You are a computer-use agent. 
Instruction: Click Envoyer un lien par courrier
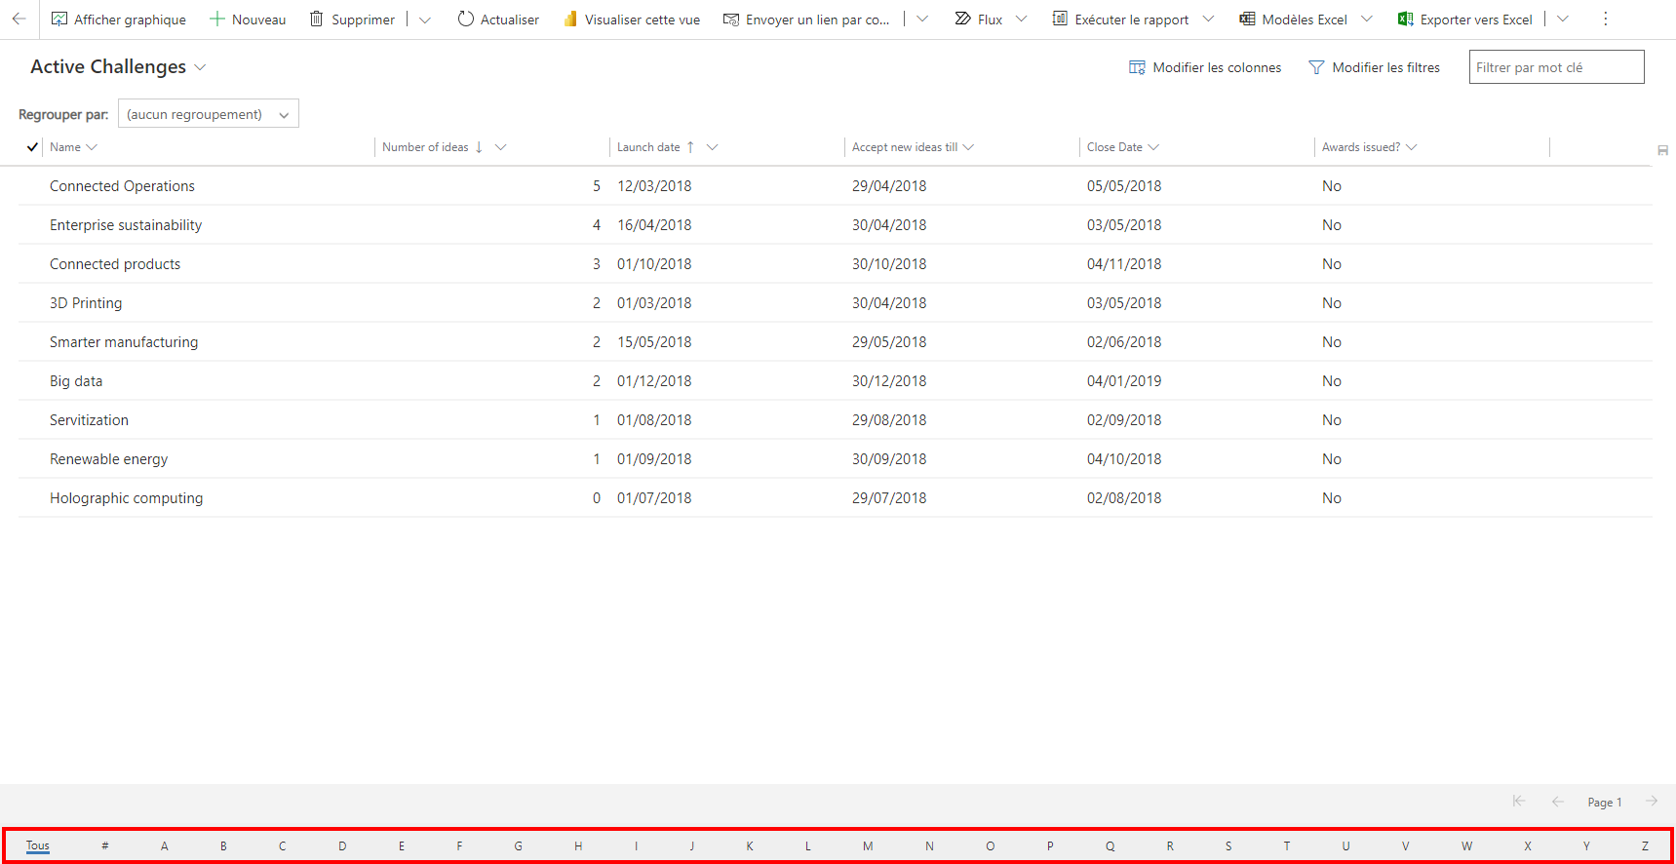(806, 20)
